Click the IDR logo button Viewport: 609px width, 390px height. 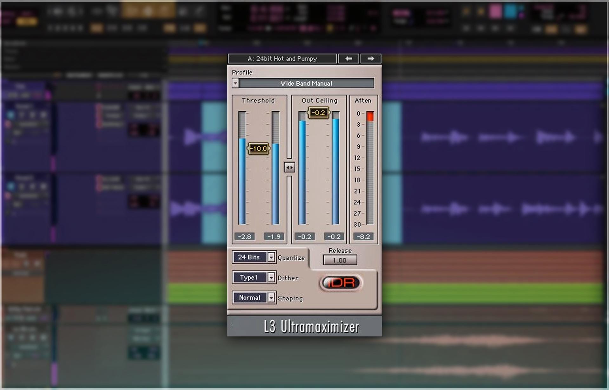point(341,283)
